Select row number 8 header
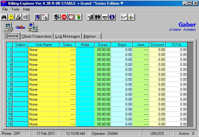The image size is (199, 137). point(10,84)
